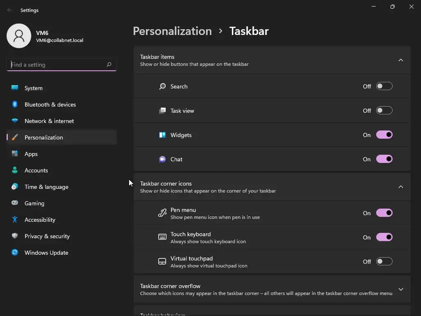The width and height of the screenshot is (421, 316).
Task: Navigate back to Personalization breadcrumb
Action: click(172, 31)
